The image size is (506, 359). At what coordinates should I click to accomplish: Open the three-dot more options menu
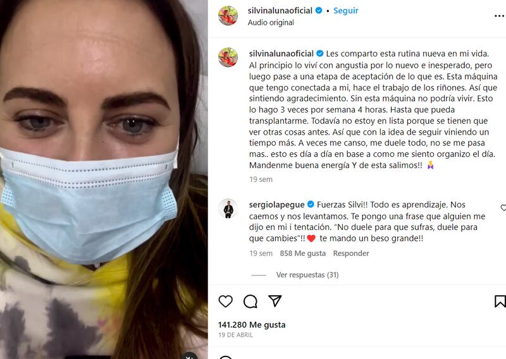point(499,16)
